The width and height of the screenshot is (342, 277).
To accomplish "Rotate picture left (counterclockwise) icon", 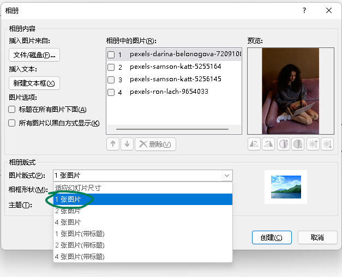I will point(254,144).
